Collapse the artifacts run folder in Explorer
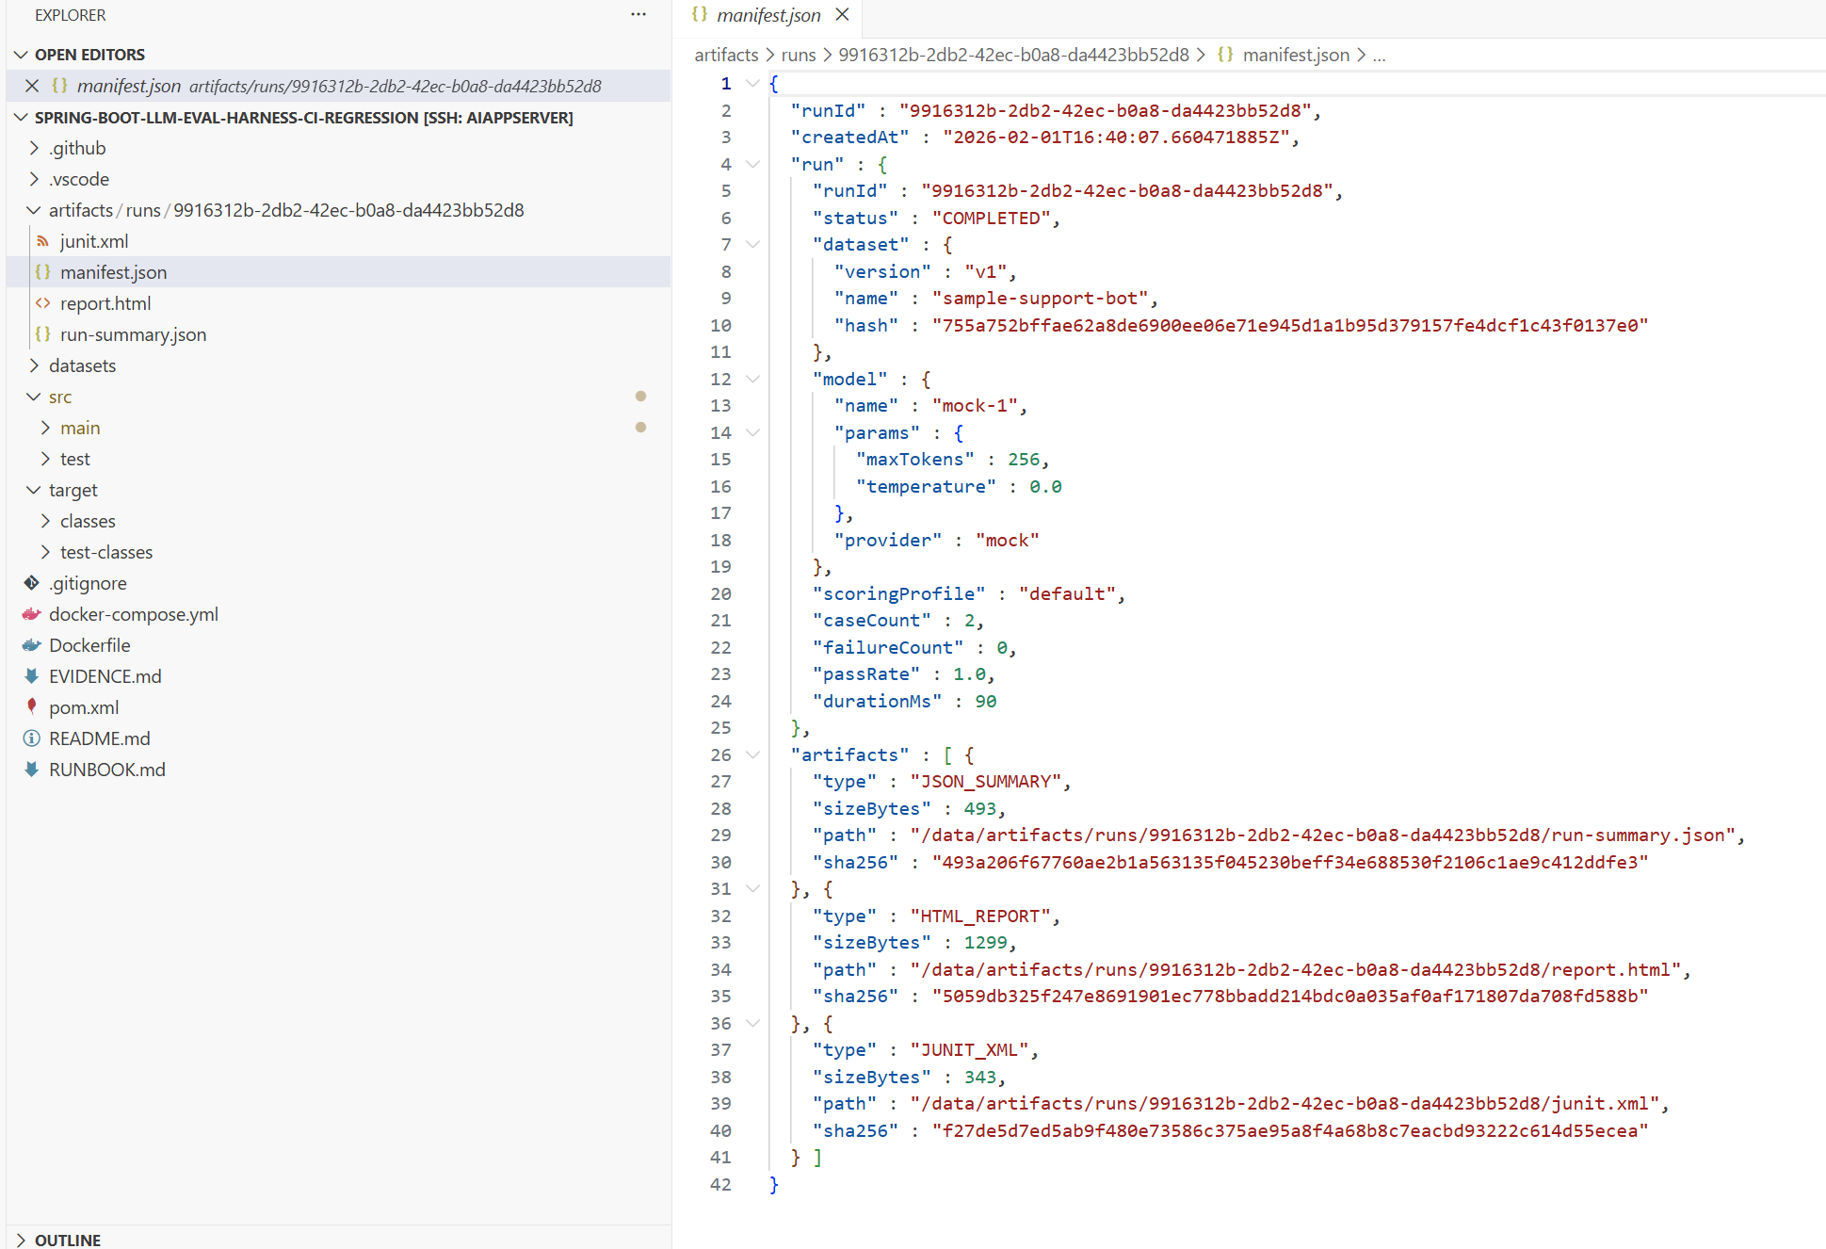 coord(34,209)
